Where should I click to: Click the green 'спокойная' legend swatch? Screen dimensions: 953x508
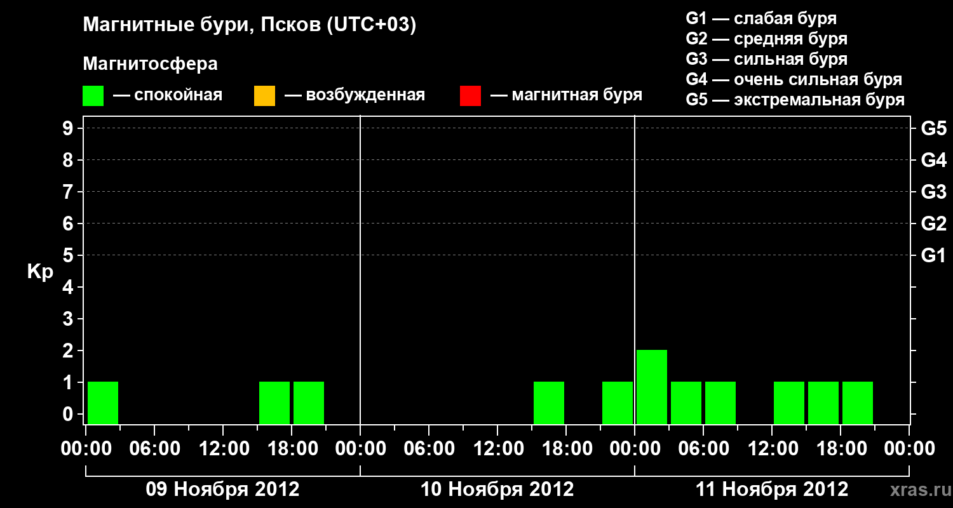coord(93,96)
